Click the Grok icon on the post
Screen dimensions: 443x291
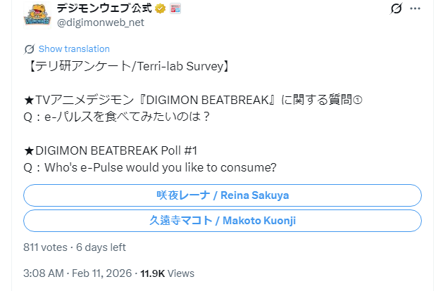pos(397,9)
